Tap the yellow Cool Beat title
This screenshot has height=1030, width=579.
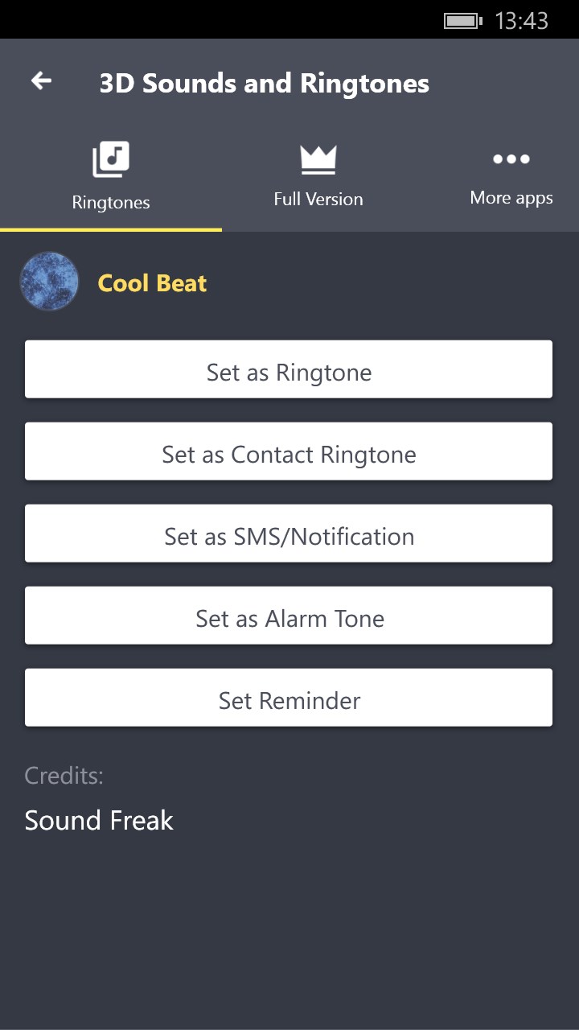(x=152, y=283)
